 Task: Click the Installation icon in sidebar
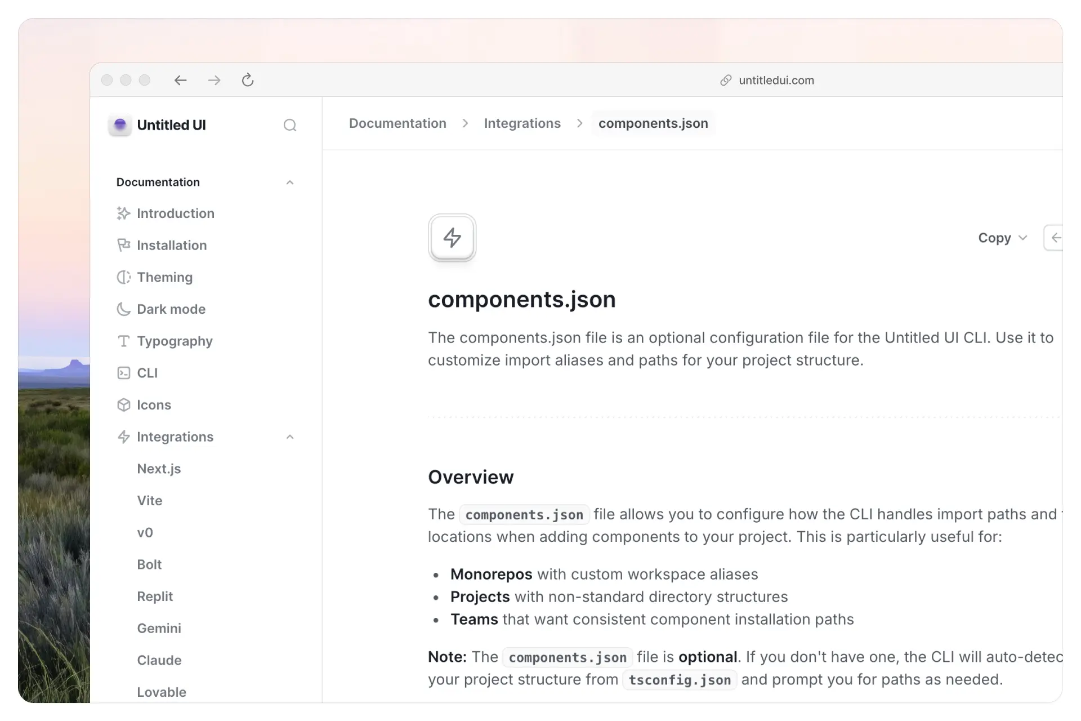(x=124, y=245)
